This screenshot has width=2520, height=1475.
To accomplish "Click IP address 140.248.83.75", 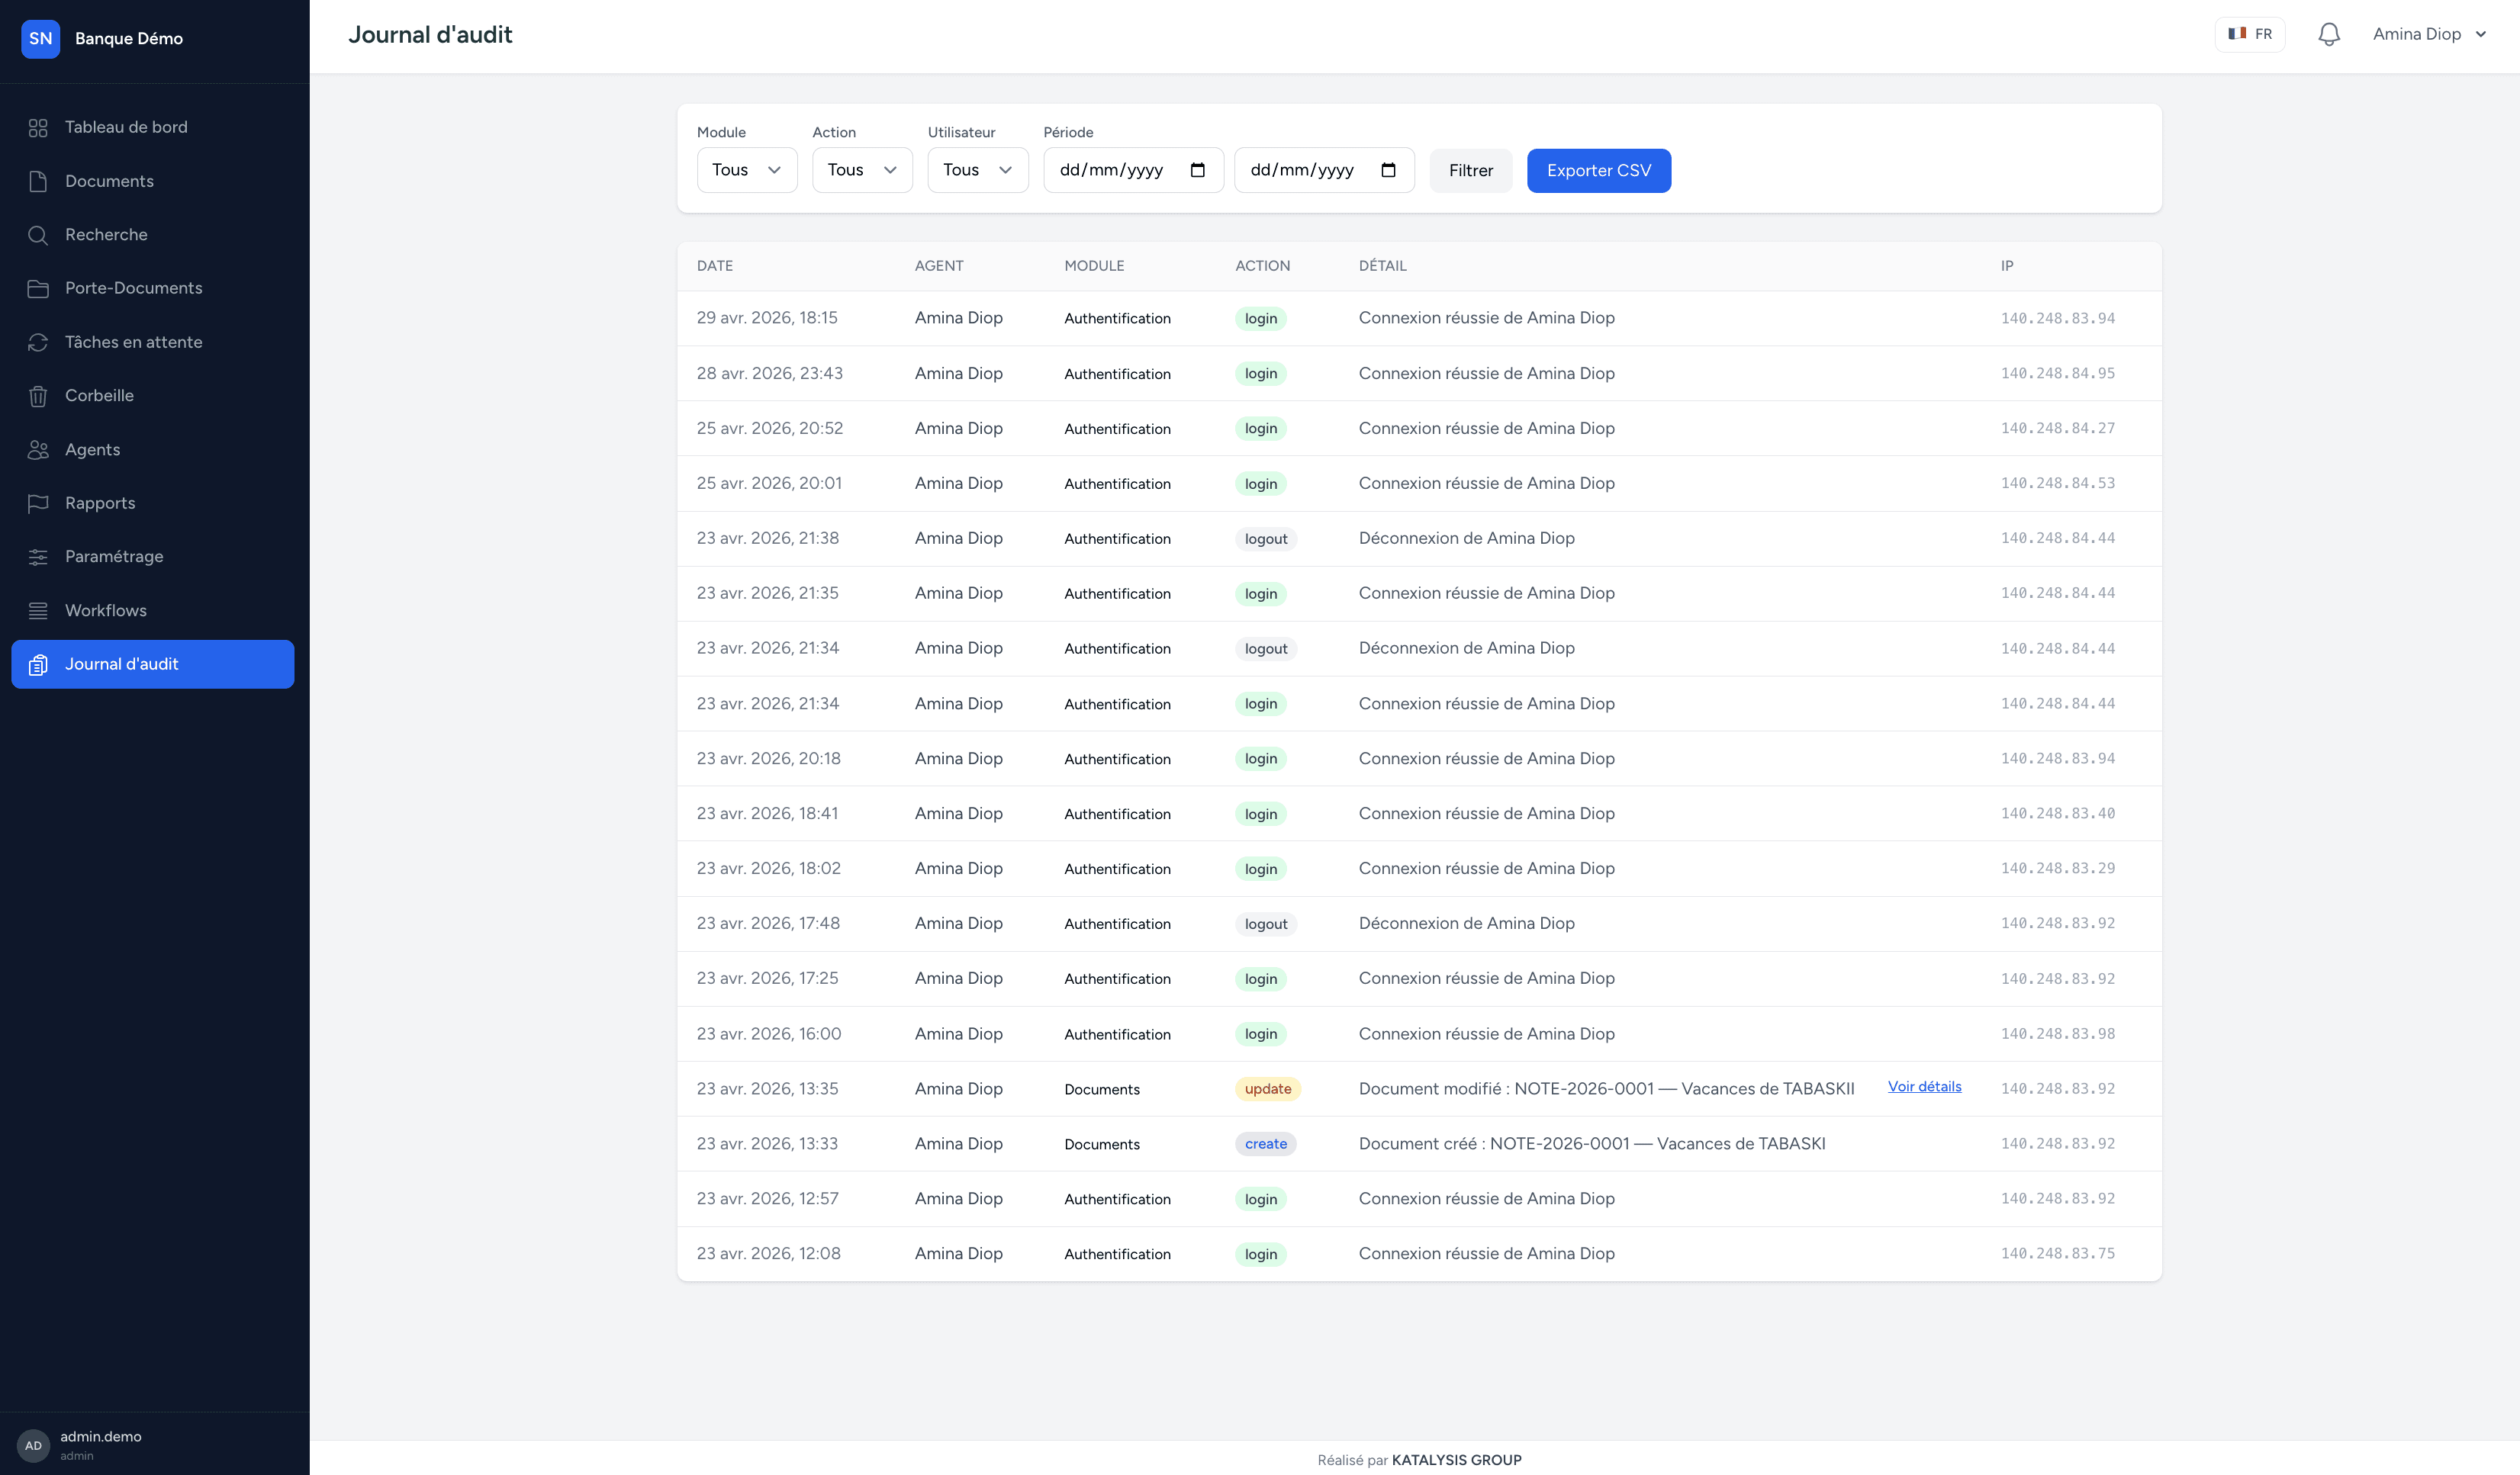I will (2058, 1253).
